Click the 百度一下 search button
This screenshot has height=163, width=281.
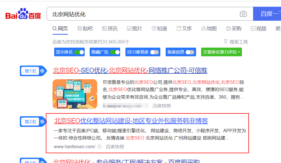[x=267, y=14]
